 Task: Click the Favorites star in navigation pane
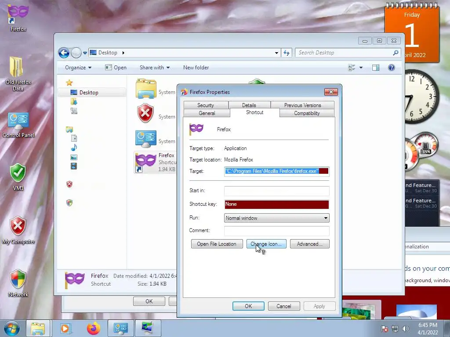point(69,83)
